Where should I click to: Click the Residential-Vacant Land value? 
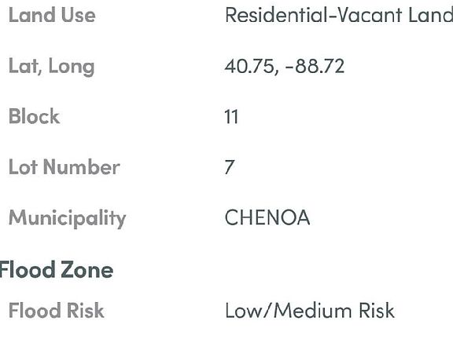pyautogui.click(x=339, y=15)
